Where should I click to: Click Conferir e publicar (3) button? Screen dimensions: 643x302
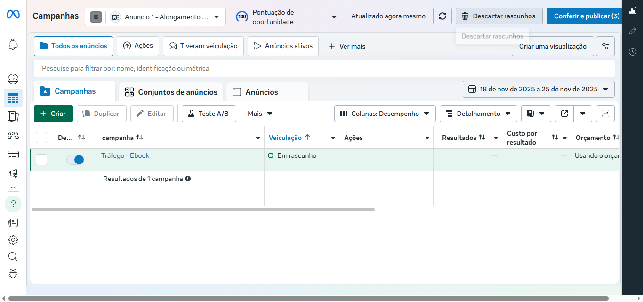click(x=584, y=16)
